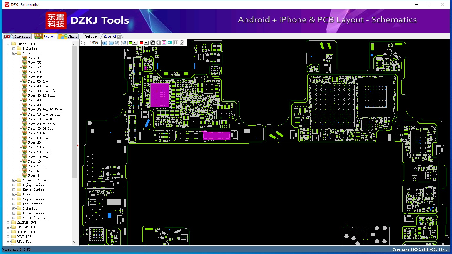Image resolution: width=452 pixels, height=254 pixels.
Task: Click the red sidebar collapse arrow
Action: pos(78,145)
